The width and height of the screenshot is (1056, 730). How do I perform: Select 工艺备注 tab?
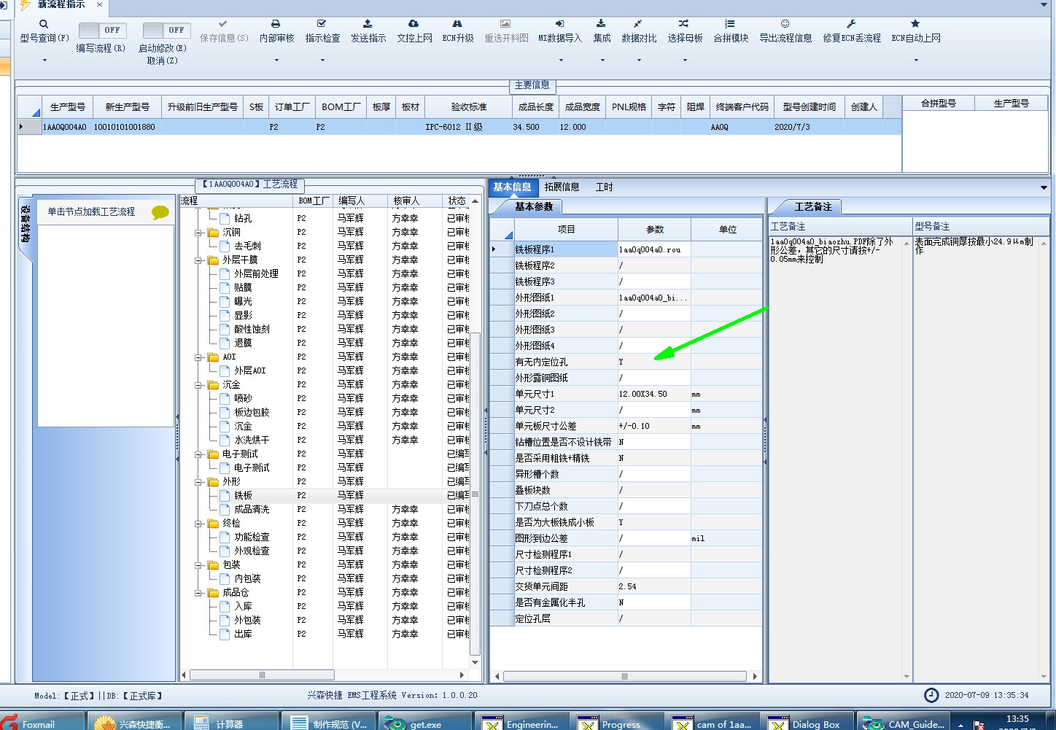tap(812, 207)
